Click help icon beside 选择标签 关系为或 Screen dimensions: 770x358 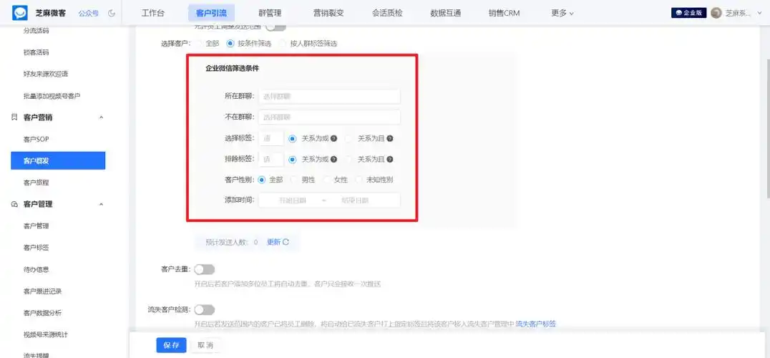tap(334, 139)
